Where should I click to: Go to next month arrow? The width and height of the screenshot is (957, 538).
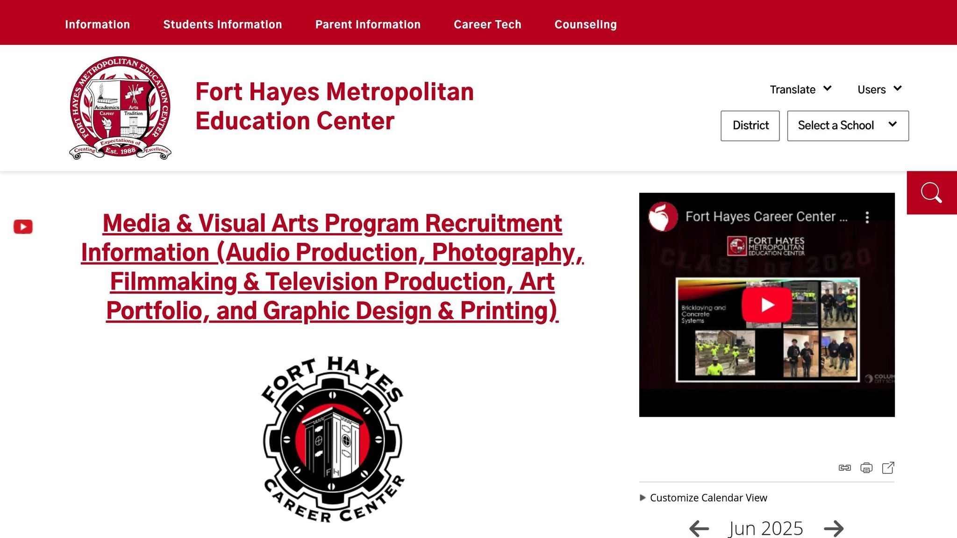point(834,529)
